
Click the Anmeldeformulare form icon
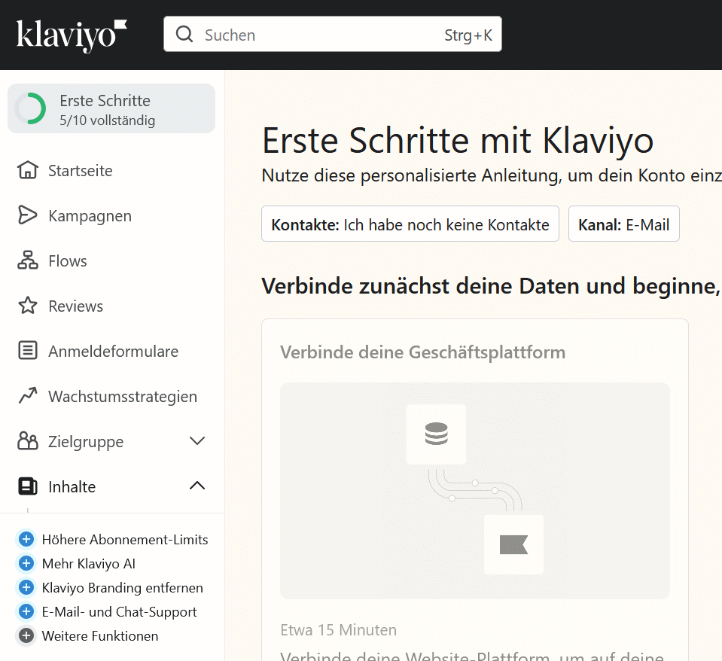(28, 350)
